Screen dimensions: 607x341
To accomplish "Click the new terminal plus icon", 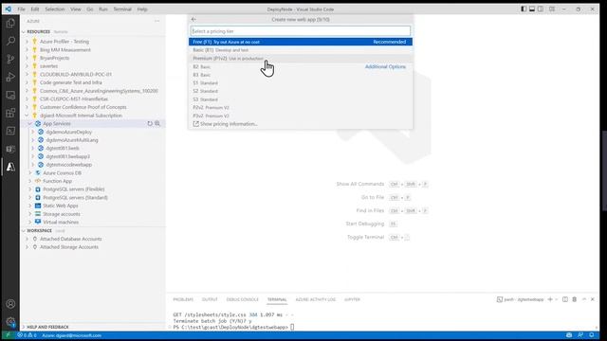I will click(x=550, y=299).
